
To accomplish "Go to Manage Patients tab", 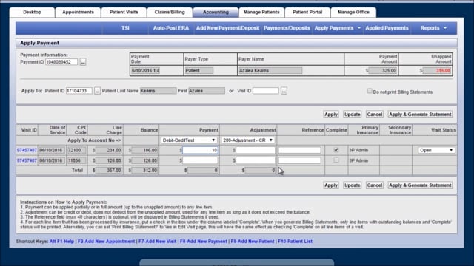I will tap(261, 12).
